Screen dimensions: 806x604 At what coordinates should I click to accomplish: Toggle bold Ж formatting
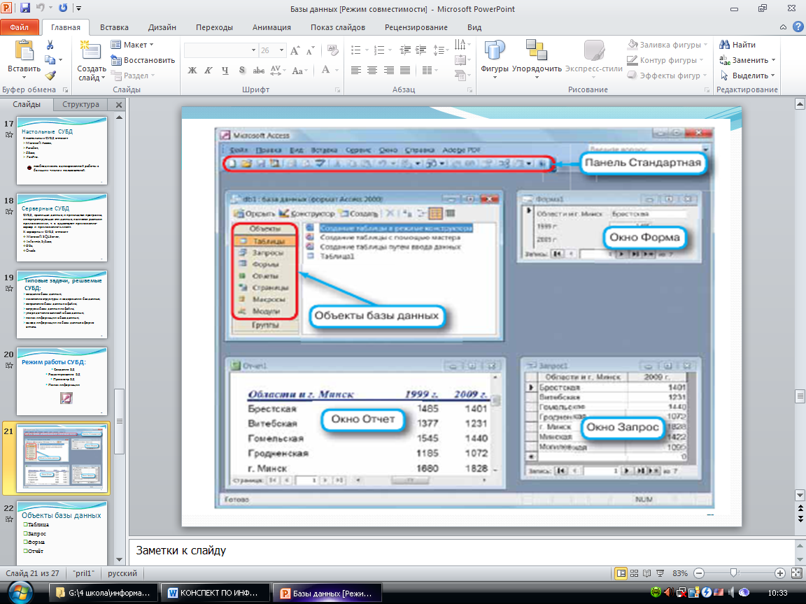click(x=192, y=71)
